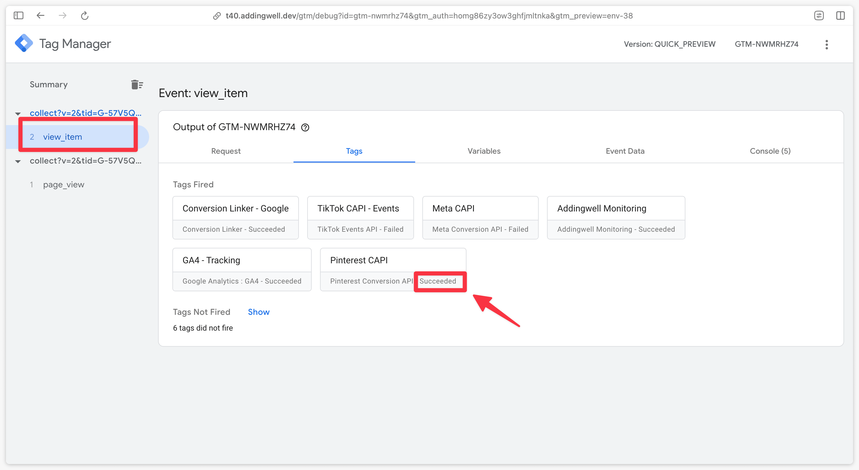Image resolution: width=859 pixels, height=470 pixels.
Task: Go back using the browser back arrow
Action: click(x=40, y=16)
